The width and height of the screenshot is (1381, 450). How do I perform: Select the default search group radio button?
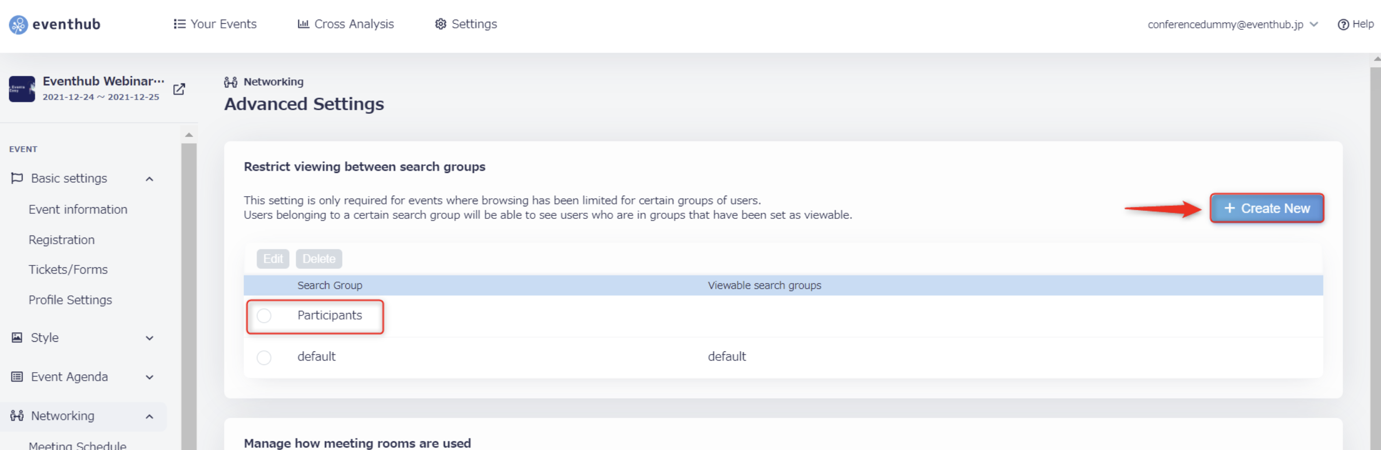pyautogui.click(x=264, y=358)
